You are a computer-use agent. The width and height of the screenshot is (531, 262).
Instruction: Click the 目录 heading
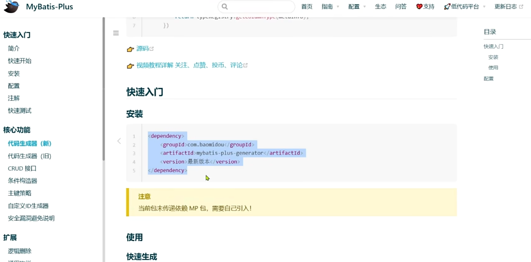click(x=490, y=32)
